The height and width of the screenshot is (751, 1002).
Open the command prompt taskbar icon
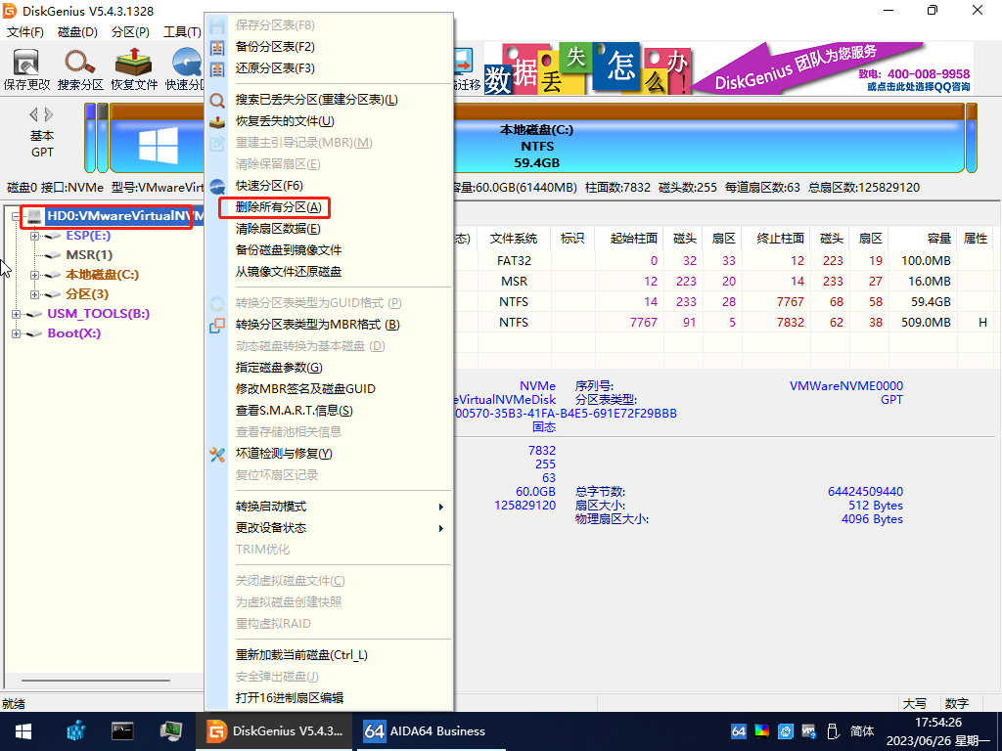pyautogui.click(x=122, y=731)
